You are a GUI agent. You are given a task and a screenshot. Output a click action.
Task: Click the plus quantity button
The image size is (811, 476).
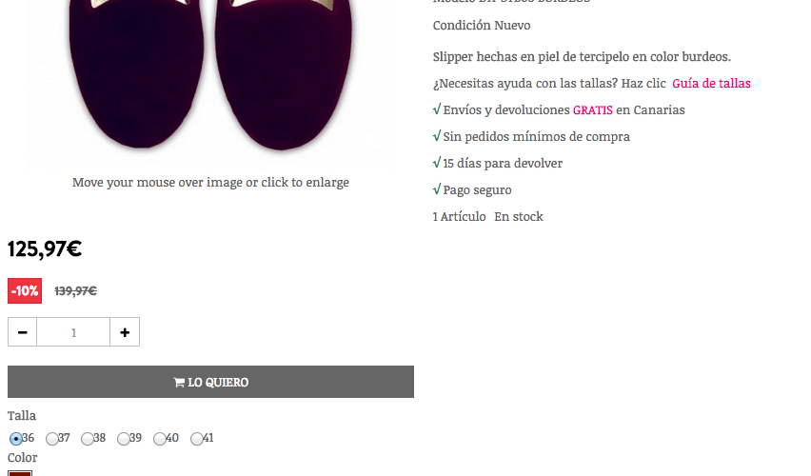125,332
